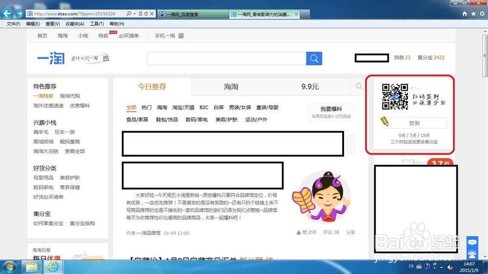Viewport: 488px width, 274px height.
Task: Select the 今日推荐 tab
Action: (152, 86)
